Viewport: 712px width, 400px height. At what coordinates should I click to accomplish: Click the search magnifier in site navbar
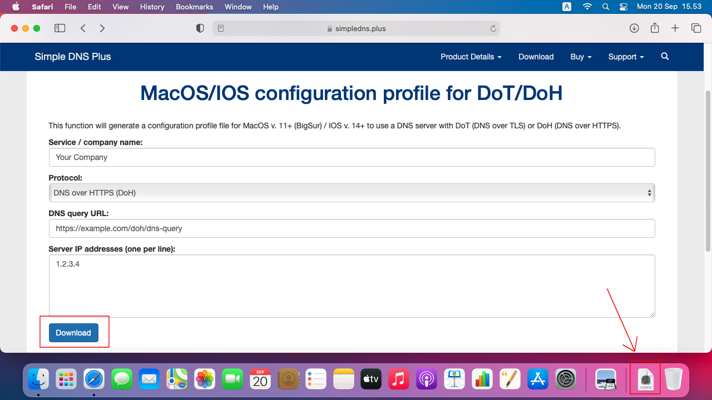(665, 57)
